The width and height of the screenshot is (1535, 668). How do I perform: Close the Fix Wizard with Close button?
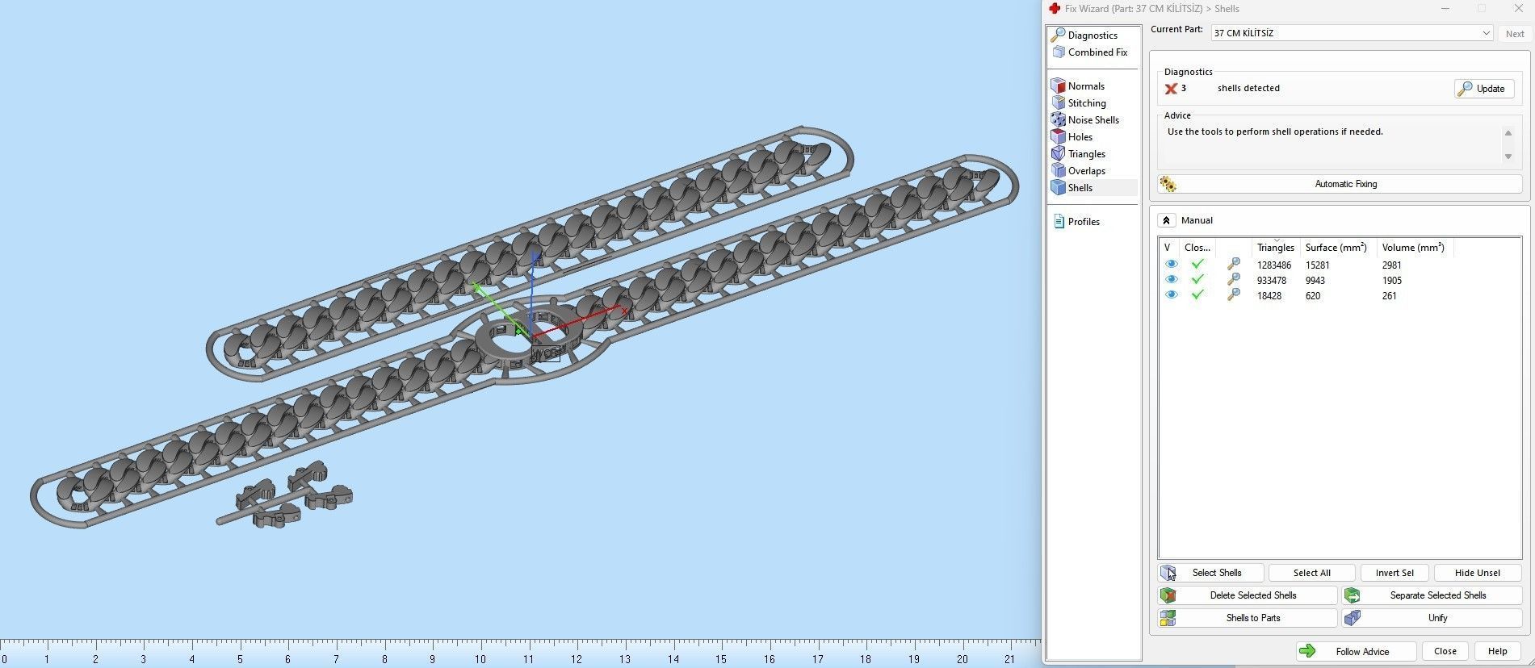coord(1445,652)
